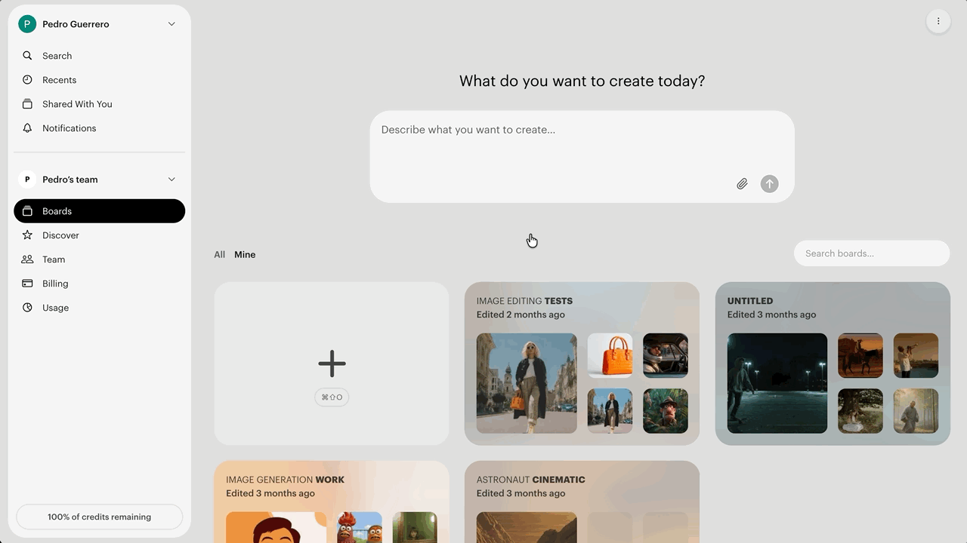
Task: Focus the Describe what you want to create field
Action: coord(582,157)
